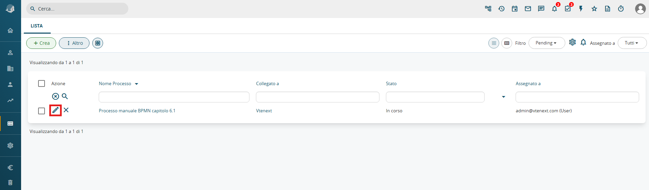The image size is (649, 190).
Task: Switch to list view icon
Action: (494, 43)
